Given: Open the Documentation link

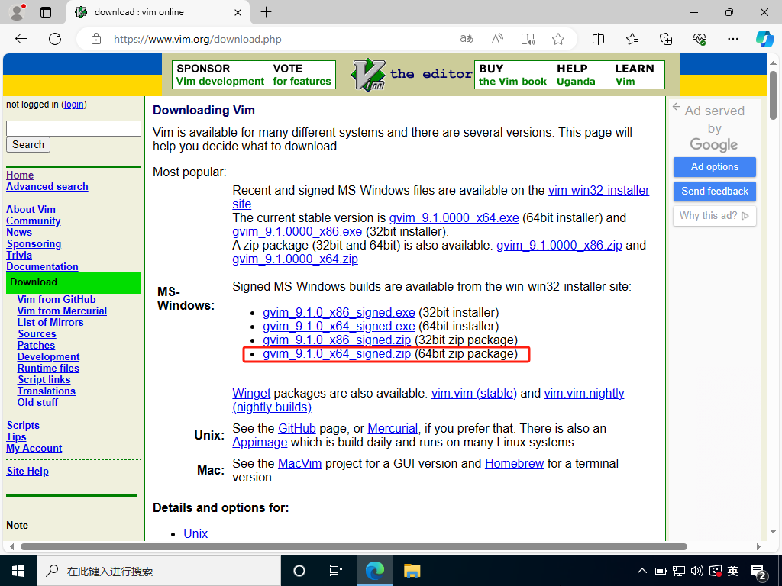Looking at the screenshot, I should click(x=43, y=266).
